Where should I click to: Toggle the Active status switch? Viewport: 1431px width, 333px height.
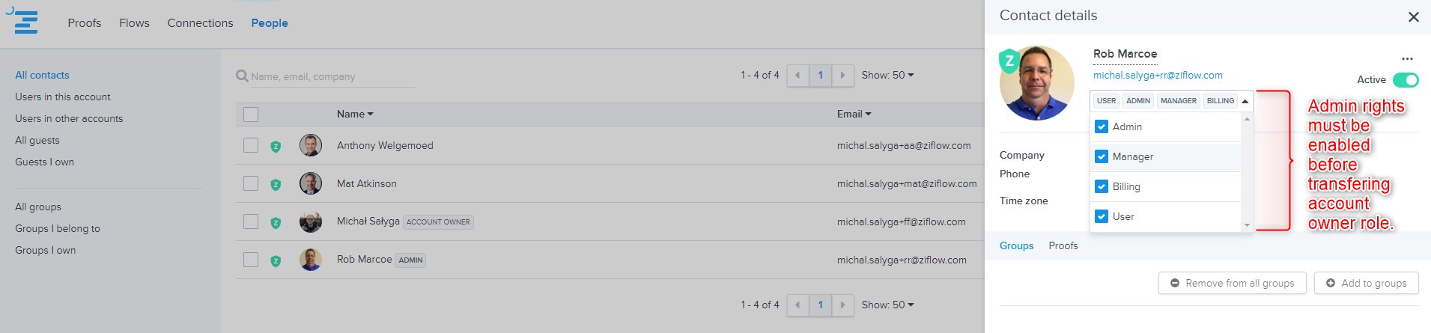[x=1406, y=79]
